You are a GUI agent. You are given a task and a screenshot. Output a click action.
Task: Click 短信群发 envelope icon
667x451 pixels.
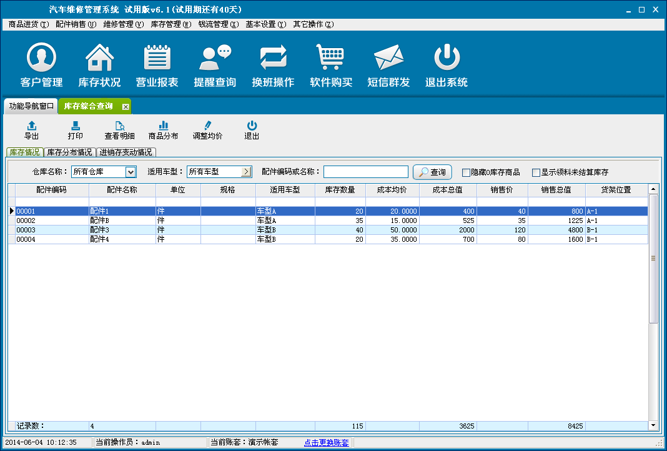(x=388, y=58)
